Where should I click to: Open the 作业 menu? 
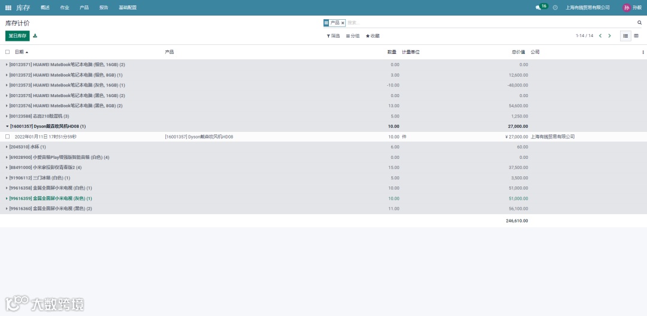coord(65,7)
